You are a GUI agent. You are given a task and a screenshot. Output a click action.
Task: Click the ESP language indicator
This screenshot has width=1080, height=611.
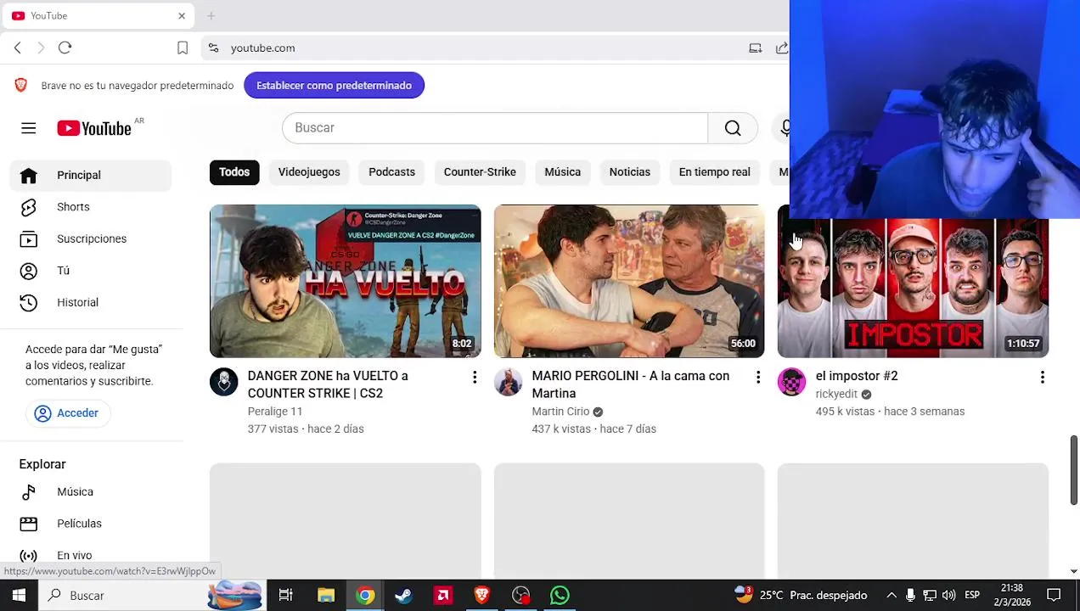coord(972,596)
